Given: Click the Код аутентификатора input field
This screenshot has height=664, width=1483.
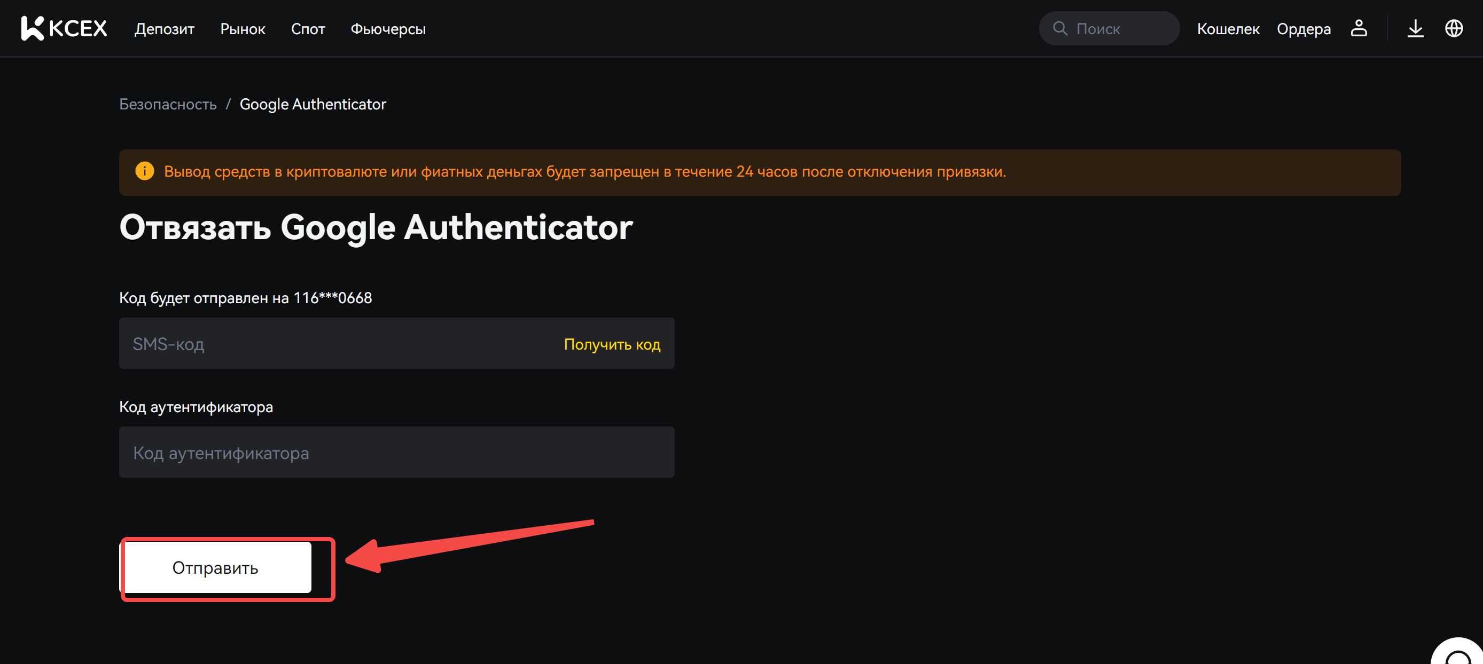Looking at the screenshot, I should coord(396,453).
